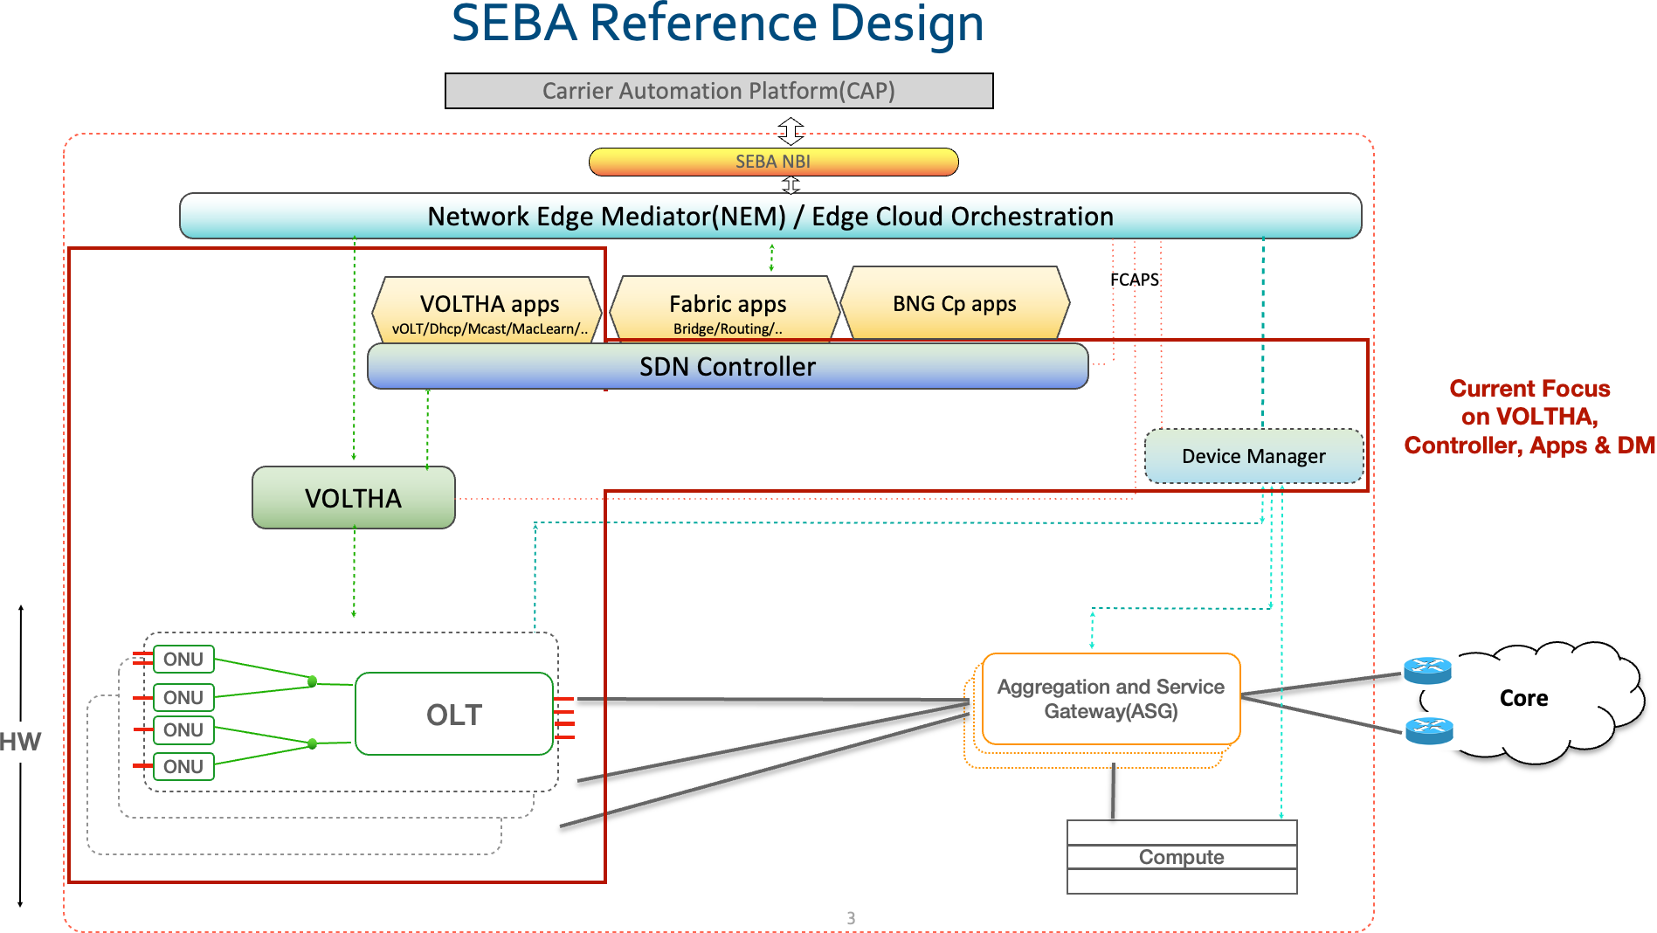This screenshot has height=933, width=1657.
Task: Click the lower Core router icon
Action: click(x=1429, y=730)
